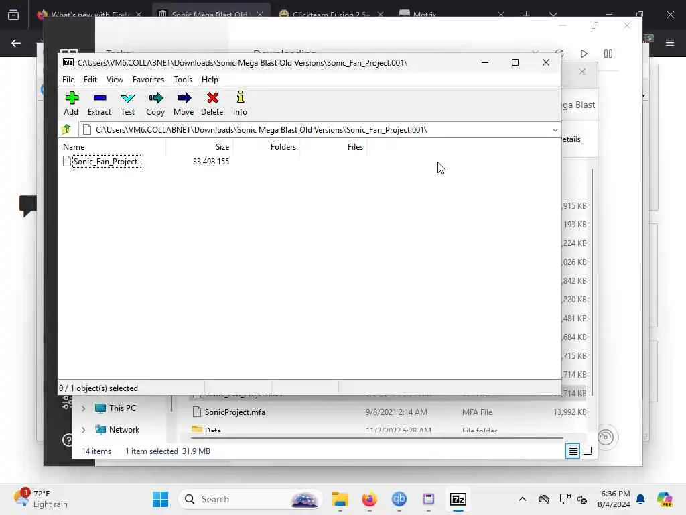Click the Add button in 7-Zip toolbar

(71, 103)
